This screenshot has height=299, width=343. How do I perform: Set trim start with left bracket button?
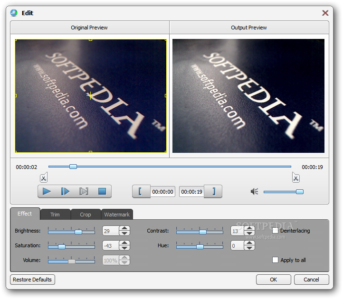point(141,191)
